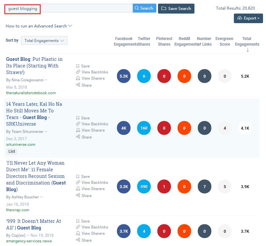
Task: Click the 4K Facebook engagements circle
Action: pyautogui.click(x=124, y=128)
